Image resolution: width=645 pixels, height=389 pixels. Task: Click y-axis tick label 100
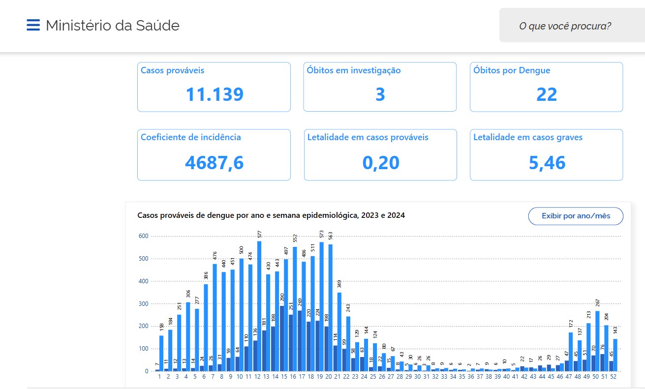tap(143, 349)
